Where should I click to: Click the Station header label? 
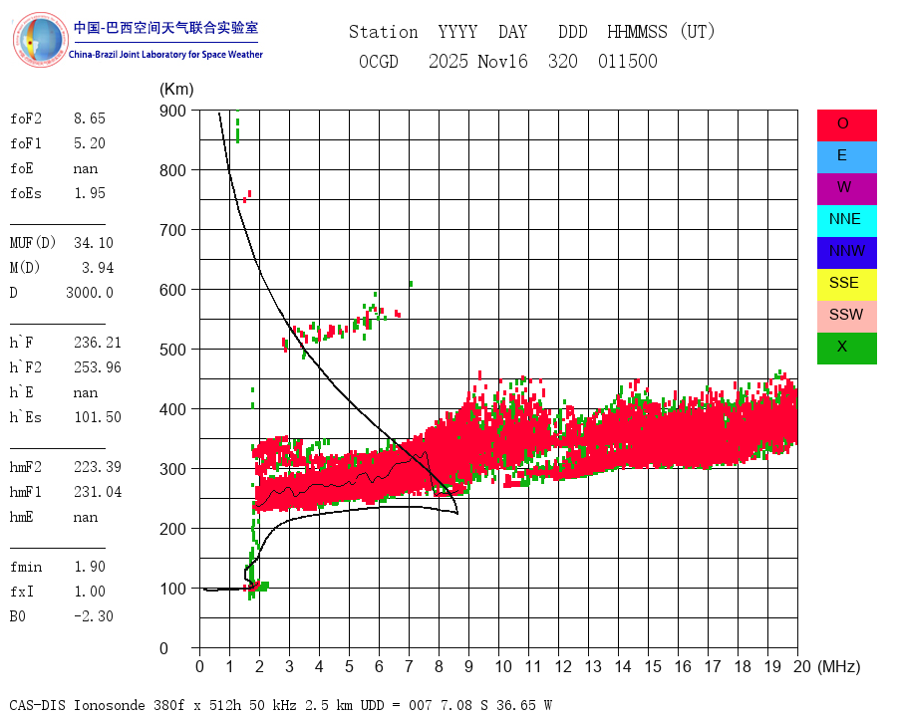[x=384, y=32]
